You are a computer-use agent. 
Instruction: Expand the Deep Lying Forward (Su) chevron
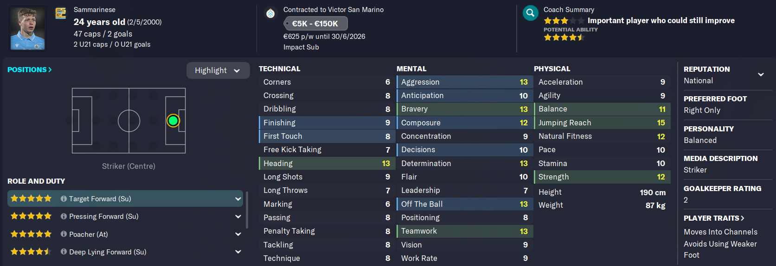[238, 252]
